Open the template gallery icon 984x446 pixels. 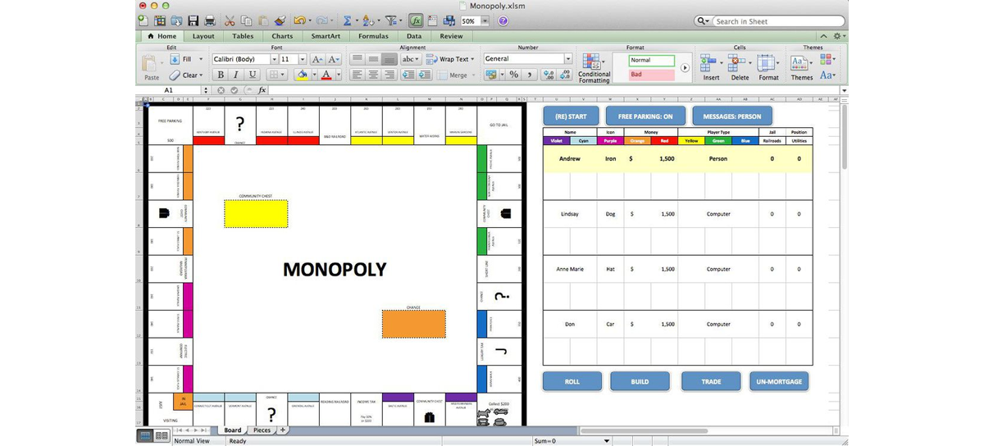coord(160,20)
